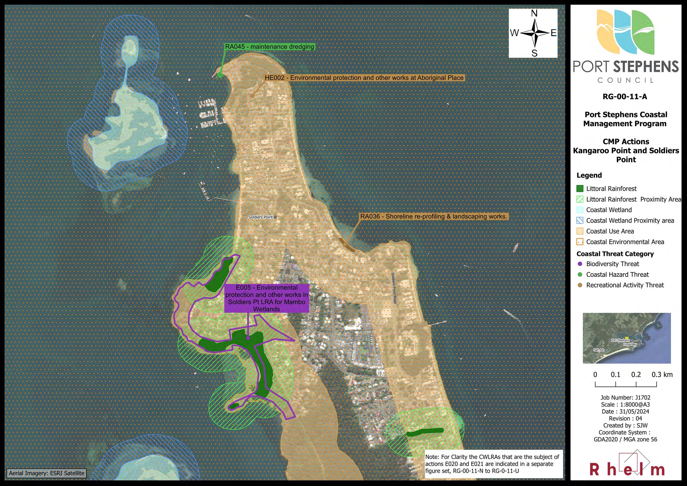This screenshot has width=687, height=486.
Task: Click the Coastal Use Area legend swatch
Action: pyautogui.click(x=580, y=231)
